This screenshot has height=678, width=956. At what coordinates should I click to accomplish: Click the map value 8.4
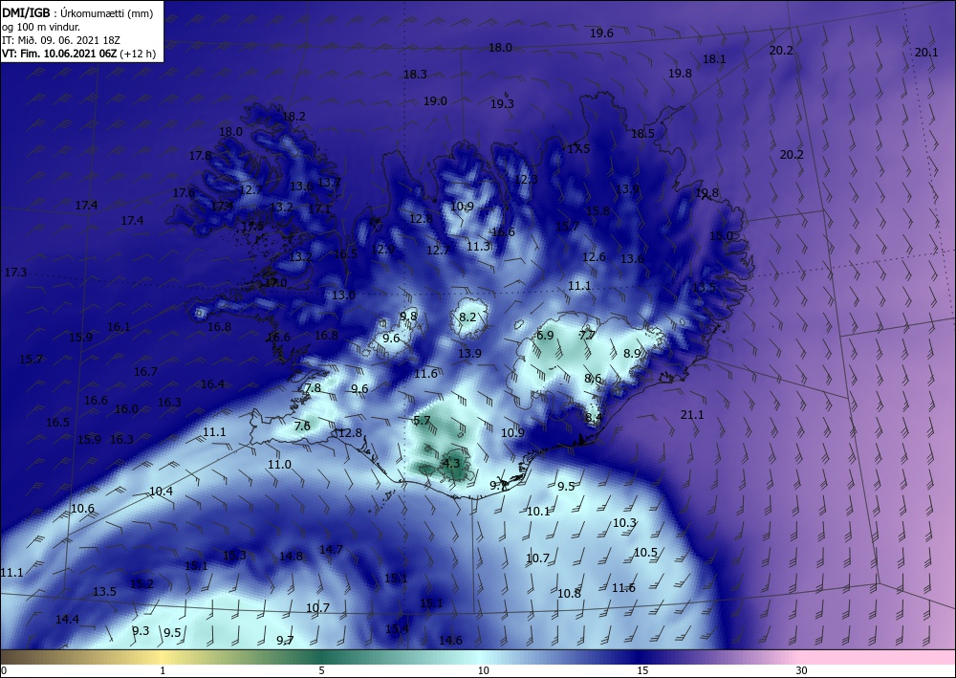(x=594, y=418)
